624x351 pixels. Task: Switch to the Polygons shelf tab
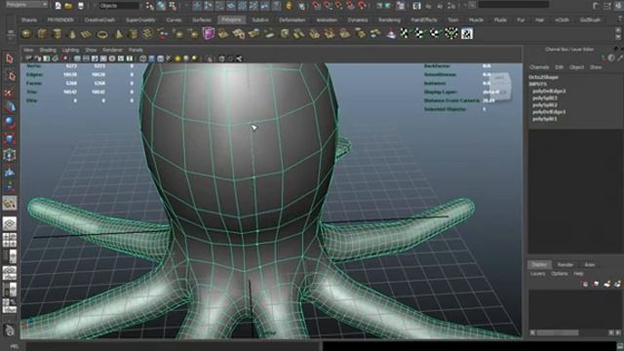(x=231, y=19)
